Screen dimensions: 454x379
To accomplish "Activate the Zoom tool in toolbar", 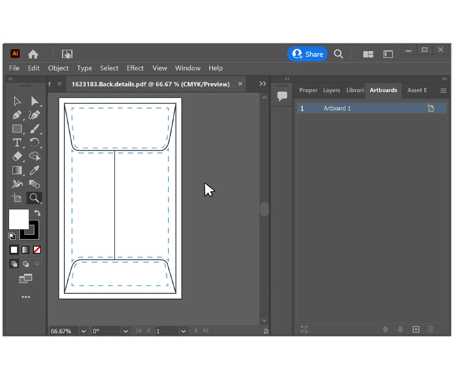I will (34, 198).
